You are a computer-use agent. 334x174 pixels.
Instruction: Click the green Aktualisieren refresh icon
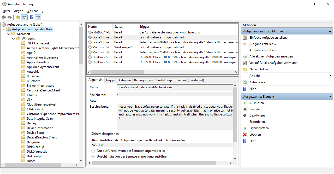(x=245, y=82)
